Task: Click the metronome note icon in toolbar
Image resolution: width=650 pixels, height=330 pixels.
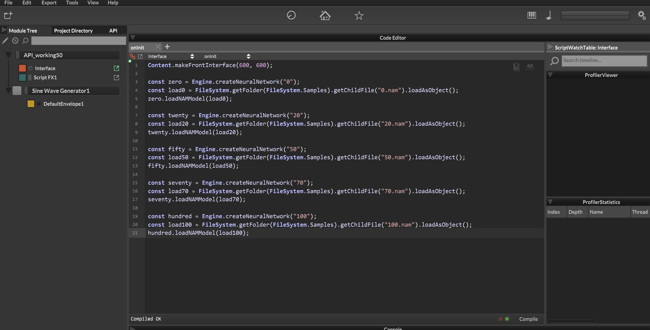Action: [549, 15]
